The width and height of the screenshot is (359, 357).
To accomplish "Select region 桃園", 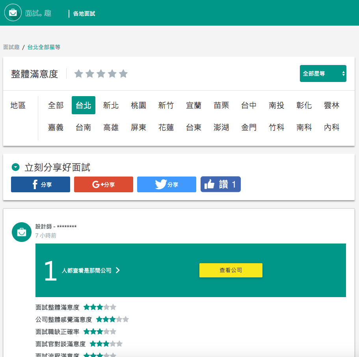I will pyautogui.click(x=139, y=105).
